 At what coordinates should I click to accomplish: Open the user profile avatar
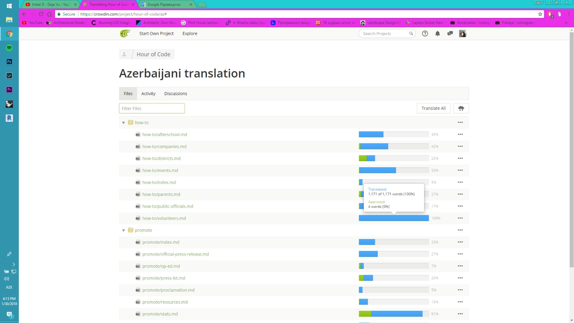[x=463, y=33]
